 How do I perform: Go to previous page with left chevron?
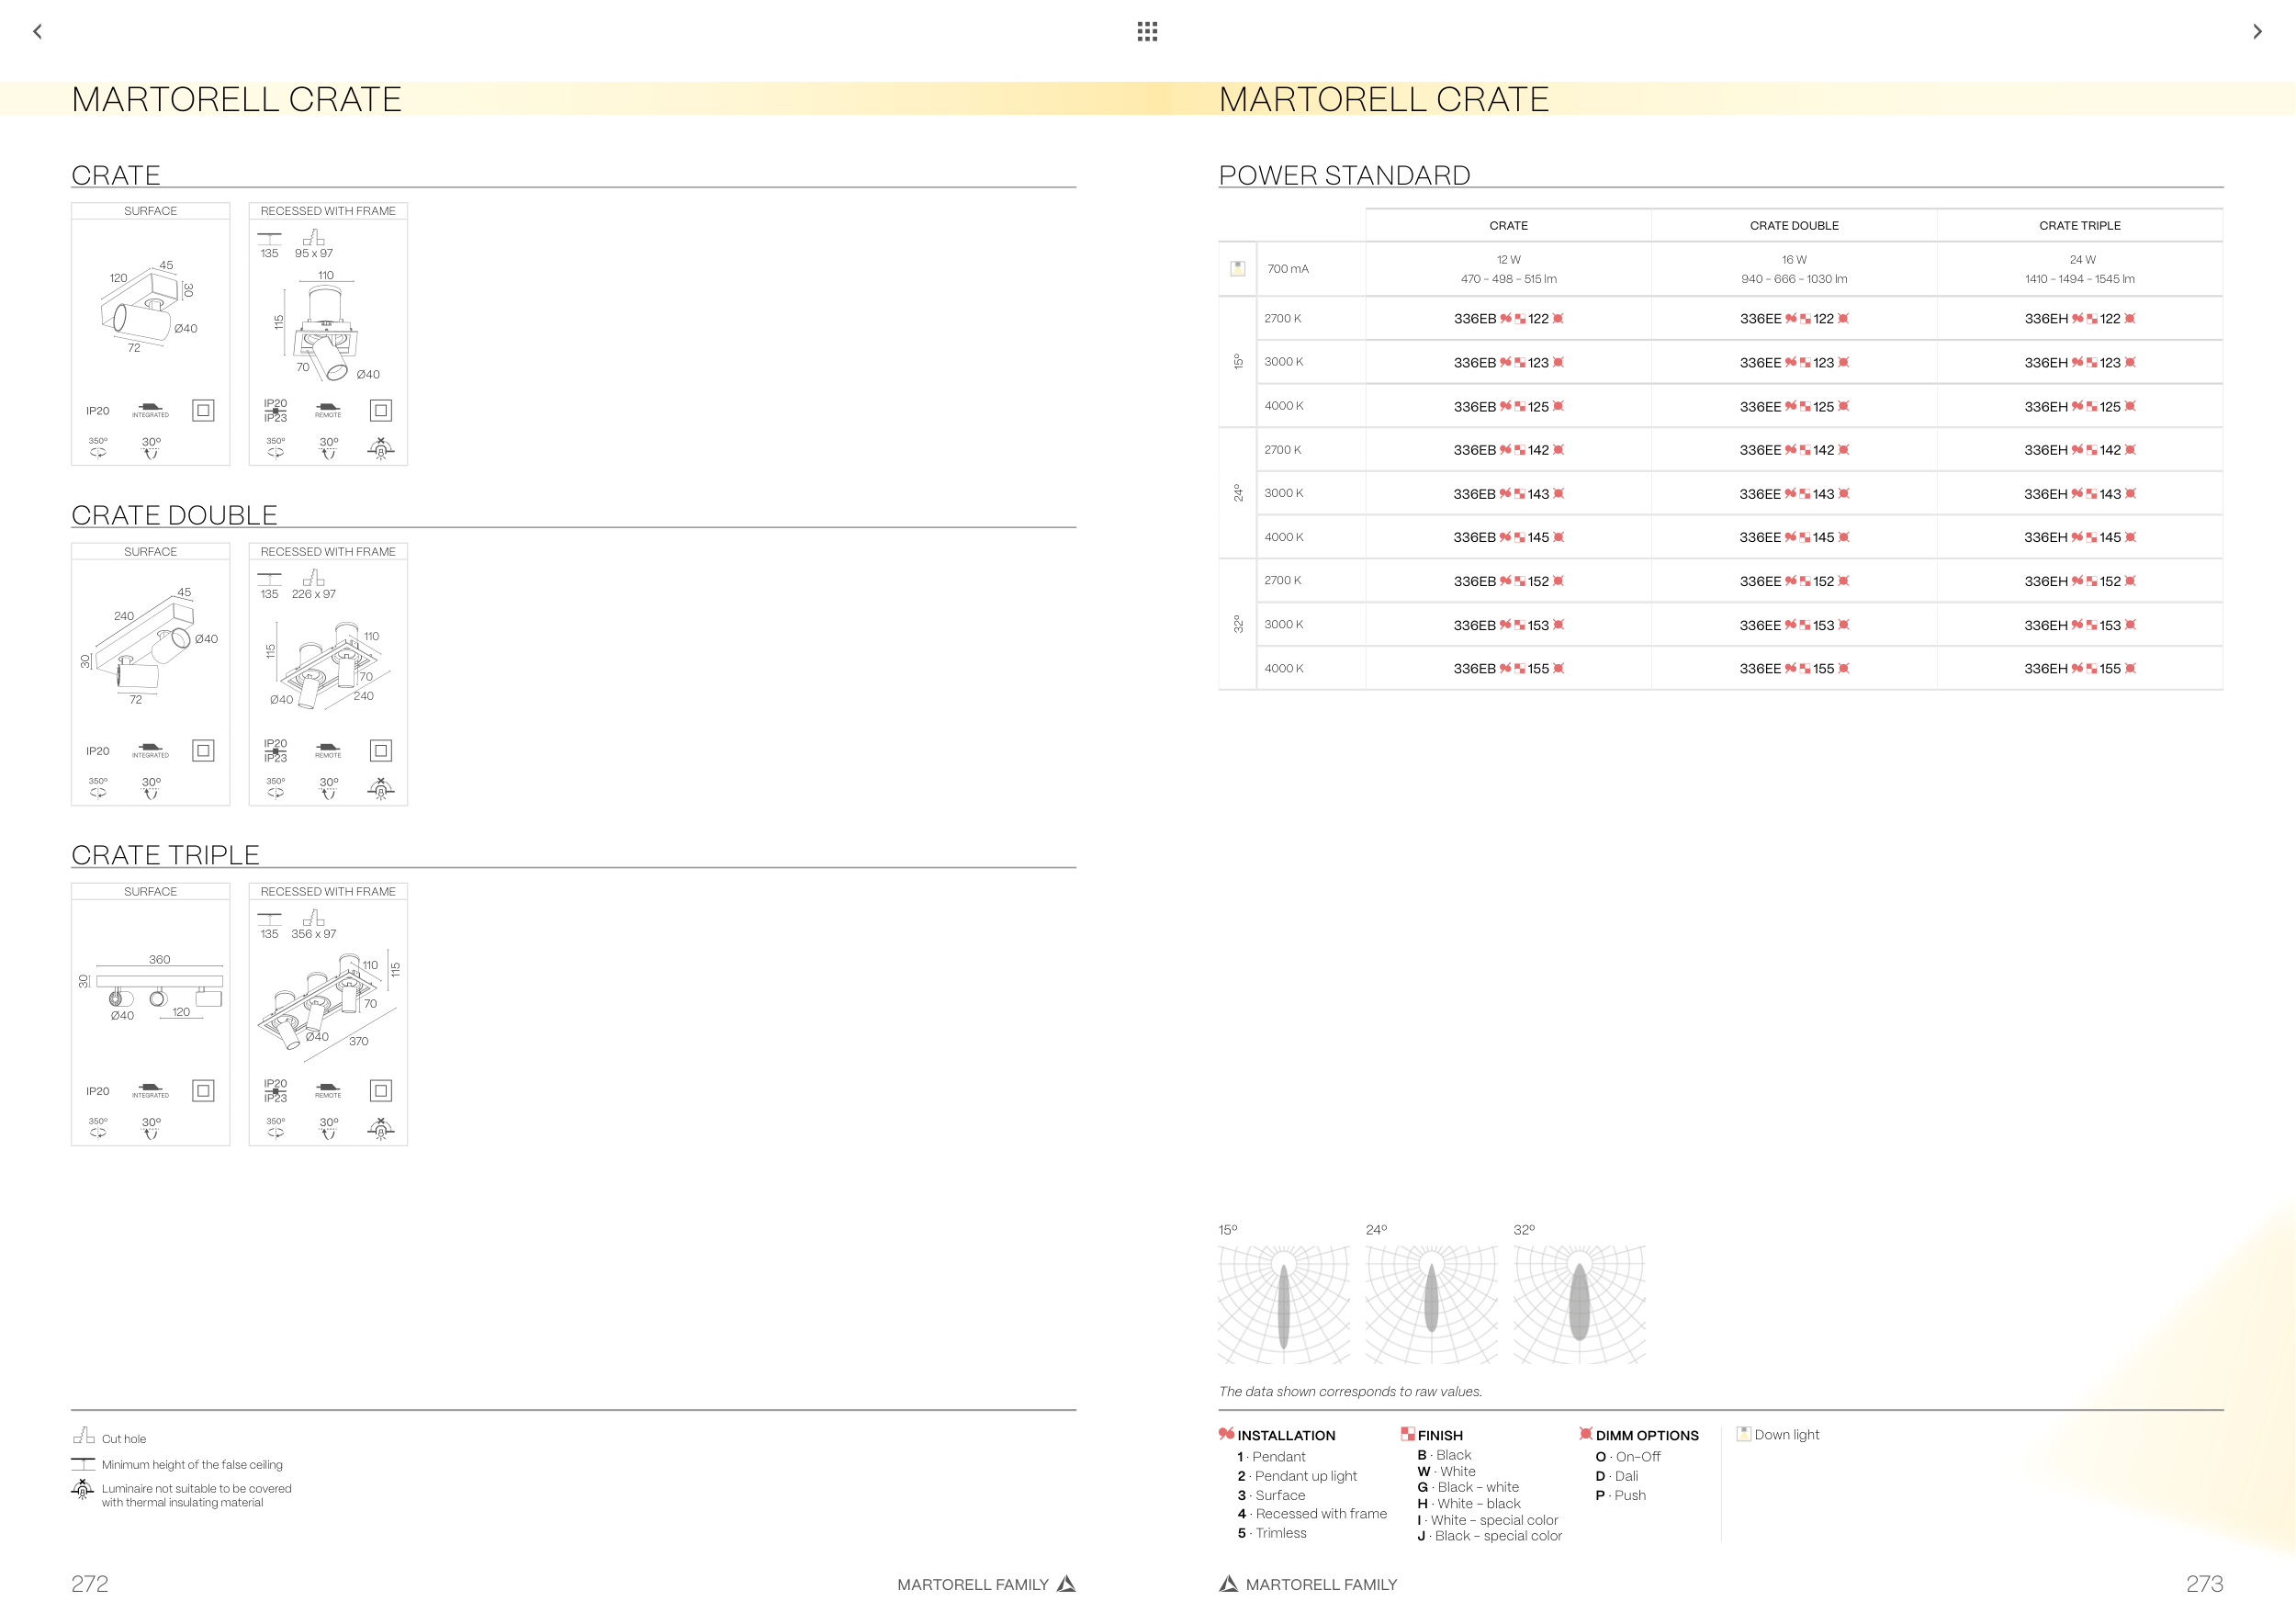(x=38, y=31)
